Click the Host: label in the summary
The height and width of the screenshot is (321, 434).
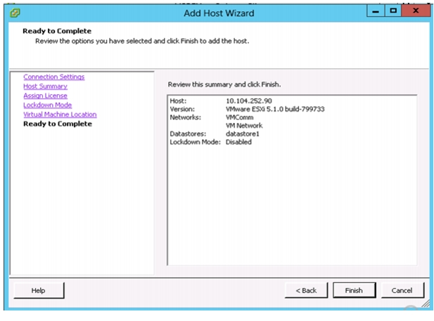[178, 101]
